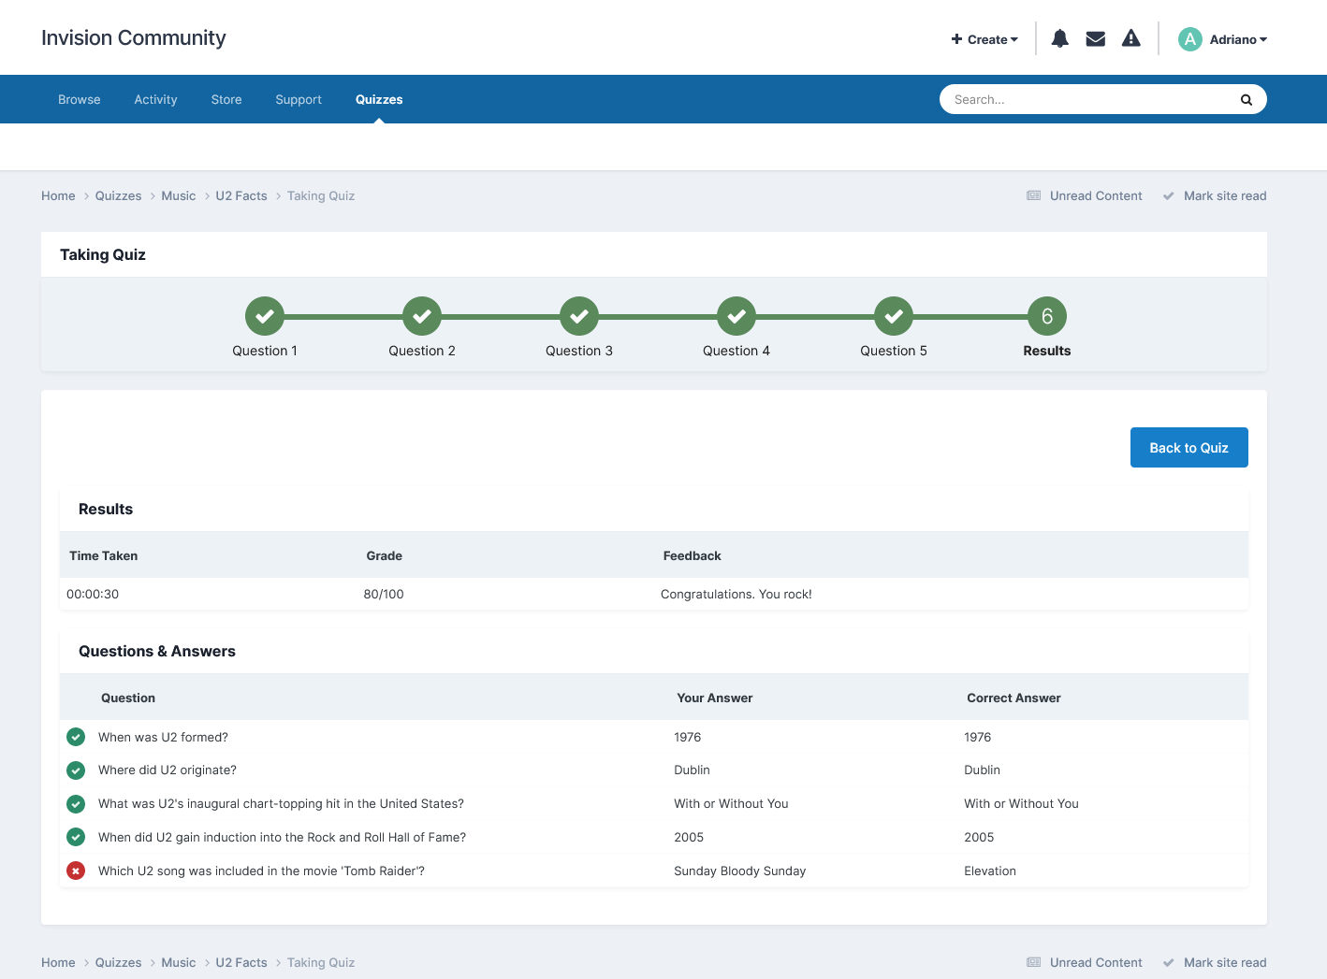Click the Grade column header
Viewport: 1327px width, 979px height.
tap(384, 555)
